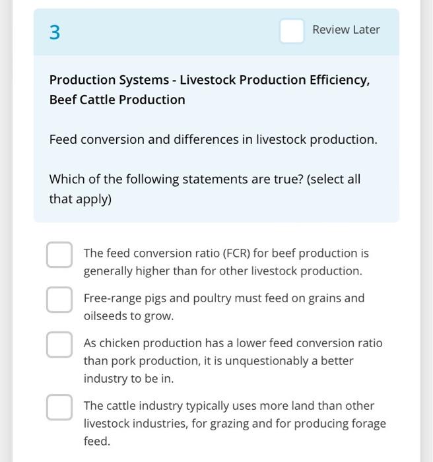Viewport: 433px width, 462px height.
Task: Click the "that apply)" prompt line
Action: pos(80,199)
